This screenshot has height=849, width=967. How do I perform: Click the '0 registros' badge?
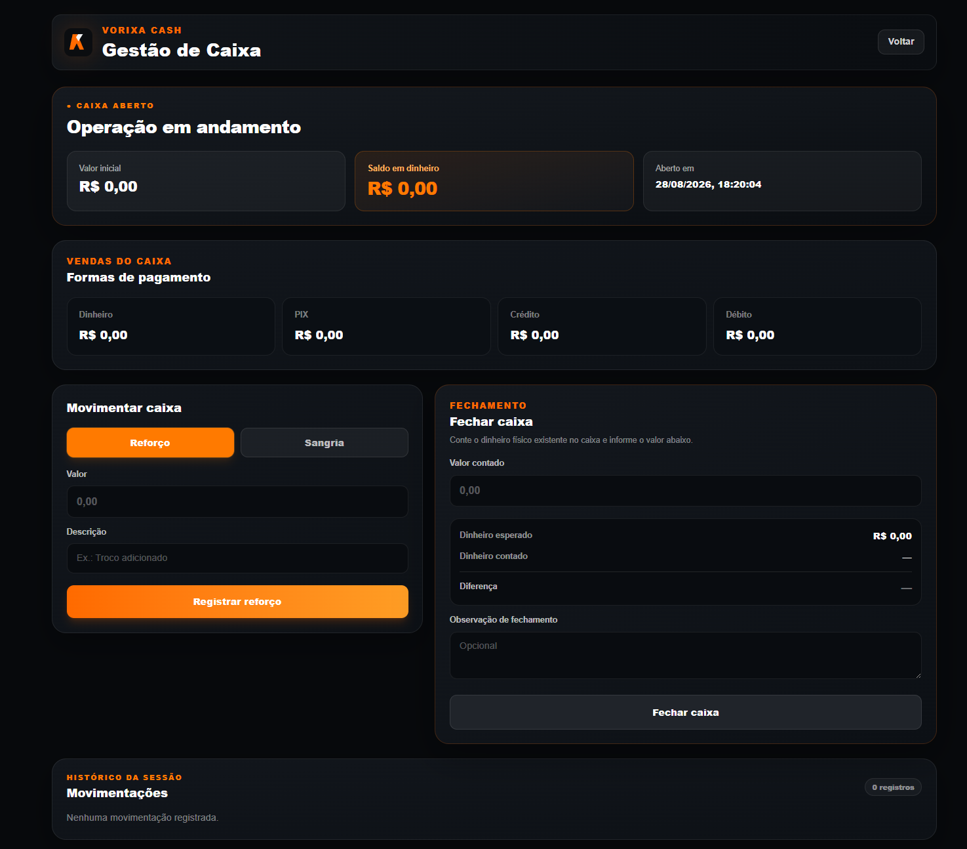click(893, 787)
